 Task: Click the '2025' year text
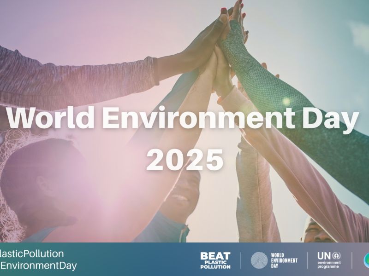click(x=185, y=160)
